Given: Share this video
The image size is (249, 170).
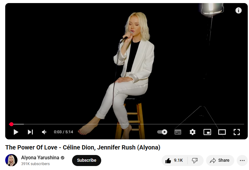Looking at the screenshot, I should 220,161.
